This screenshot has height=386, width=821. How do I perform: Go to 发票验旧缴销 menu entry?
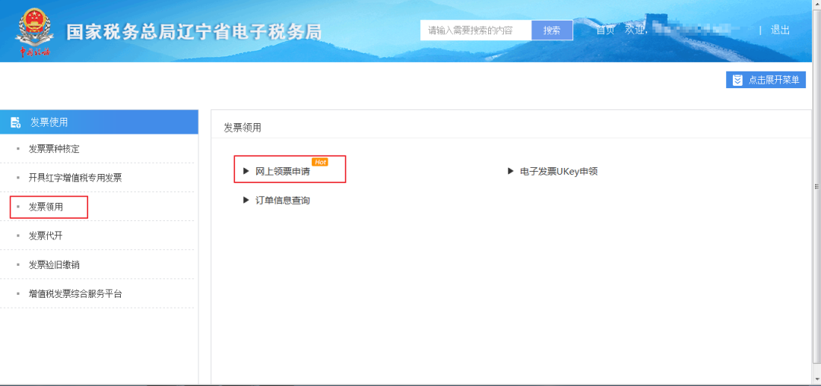[x=53, y=264]
